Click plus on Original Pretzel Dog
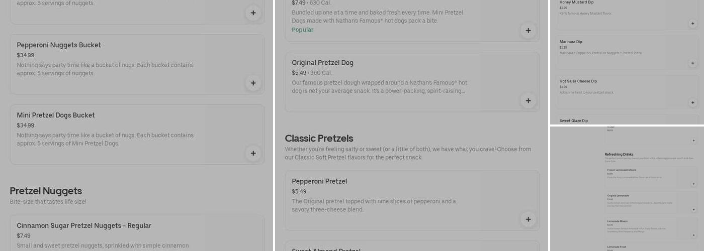This screenshot has height=251, width=704. pyautogui.click(x=528, y=101)
